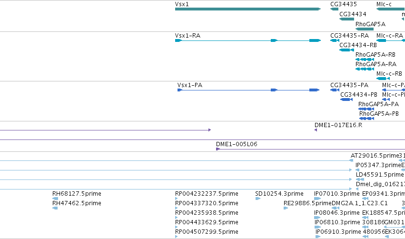Click the RP004507299.5prime EST label
The height and width of the screenshot is (239, 405).
(207, 232)
